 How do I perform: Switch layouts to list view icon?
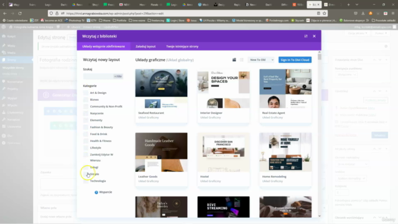(242, 60)
